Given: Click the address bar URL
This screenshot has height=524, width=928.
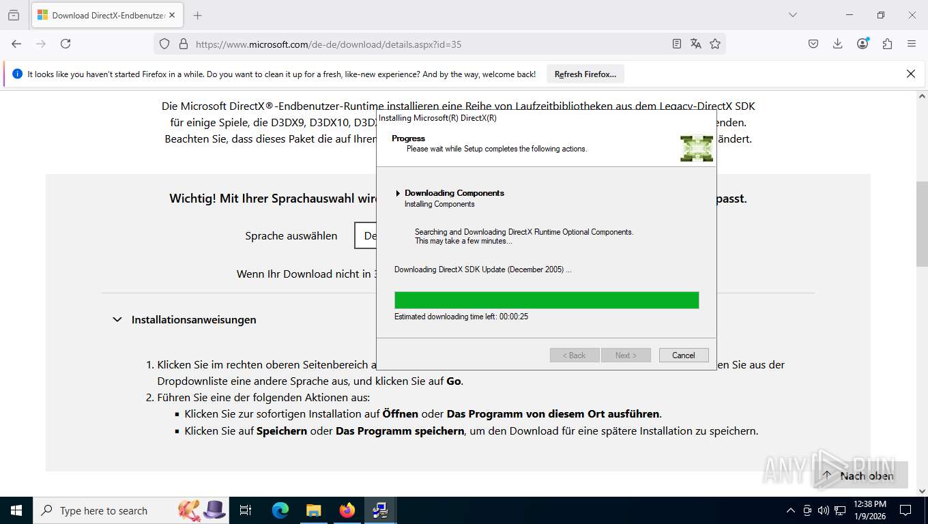Looking at the screenshot, I should pos(328,44).
